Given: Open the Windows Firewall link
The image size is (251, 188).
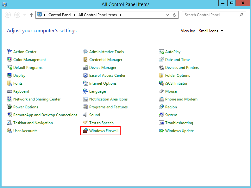Looking at the screenshot, I should 104,131.
